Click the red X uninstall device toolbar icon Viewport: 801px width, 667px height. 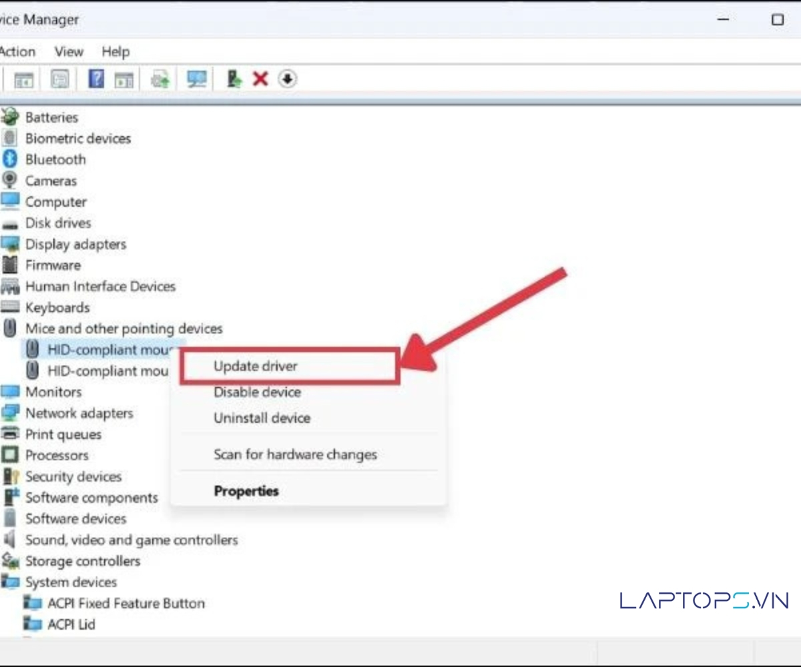pyautogui.click(x=260, y=79)
